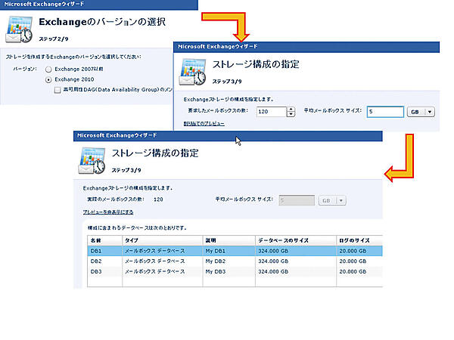This screenshot has height=340, width=454.
Task: Open the greyed-out GB dropdown above the database table
Action: coord(331,200)
